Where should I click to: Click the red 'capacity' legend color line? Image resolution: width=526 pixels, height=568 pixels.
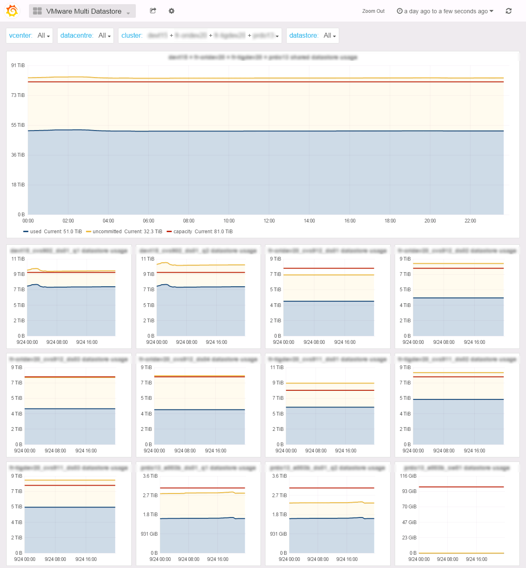click(x=169, y=232)
